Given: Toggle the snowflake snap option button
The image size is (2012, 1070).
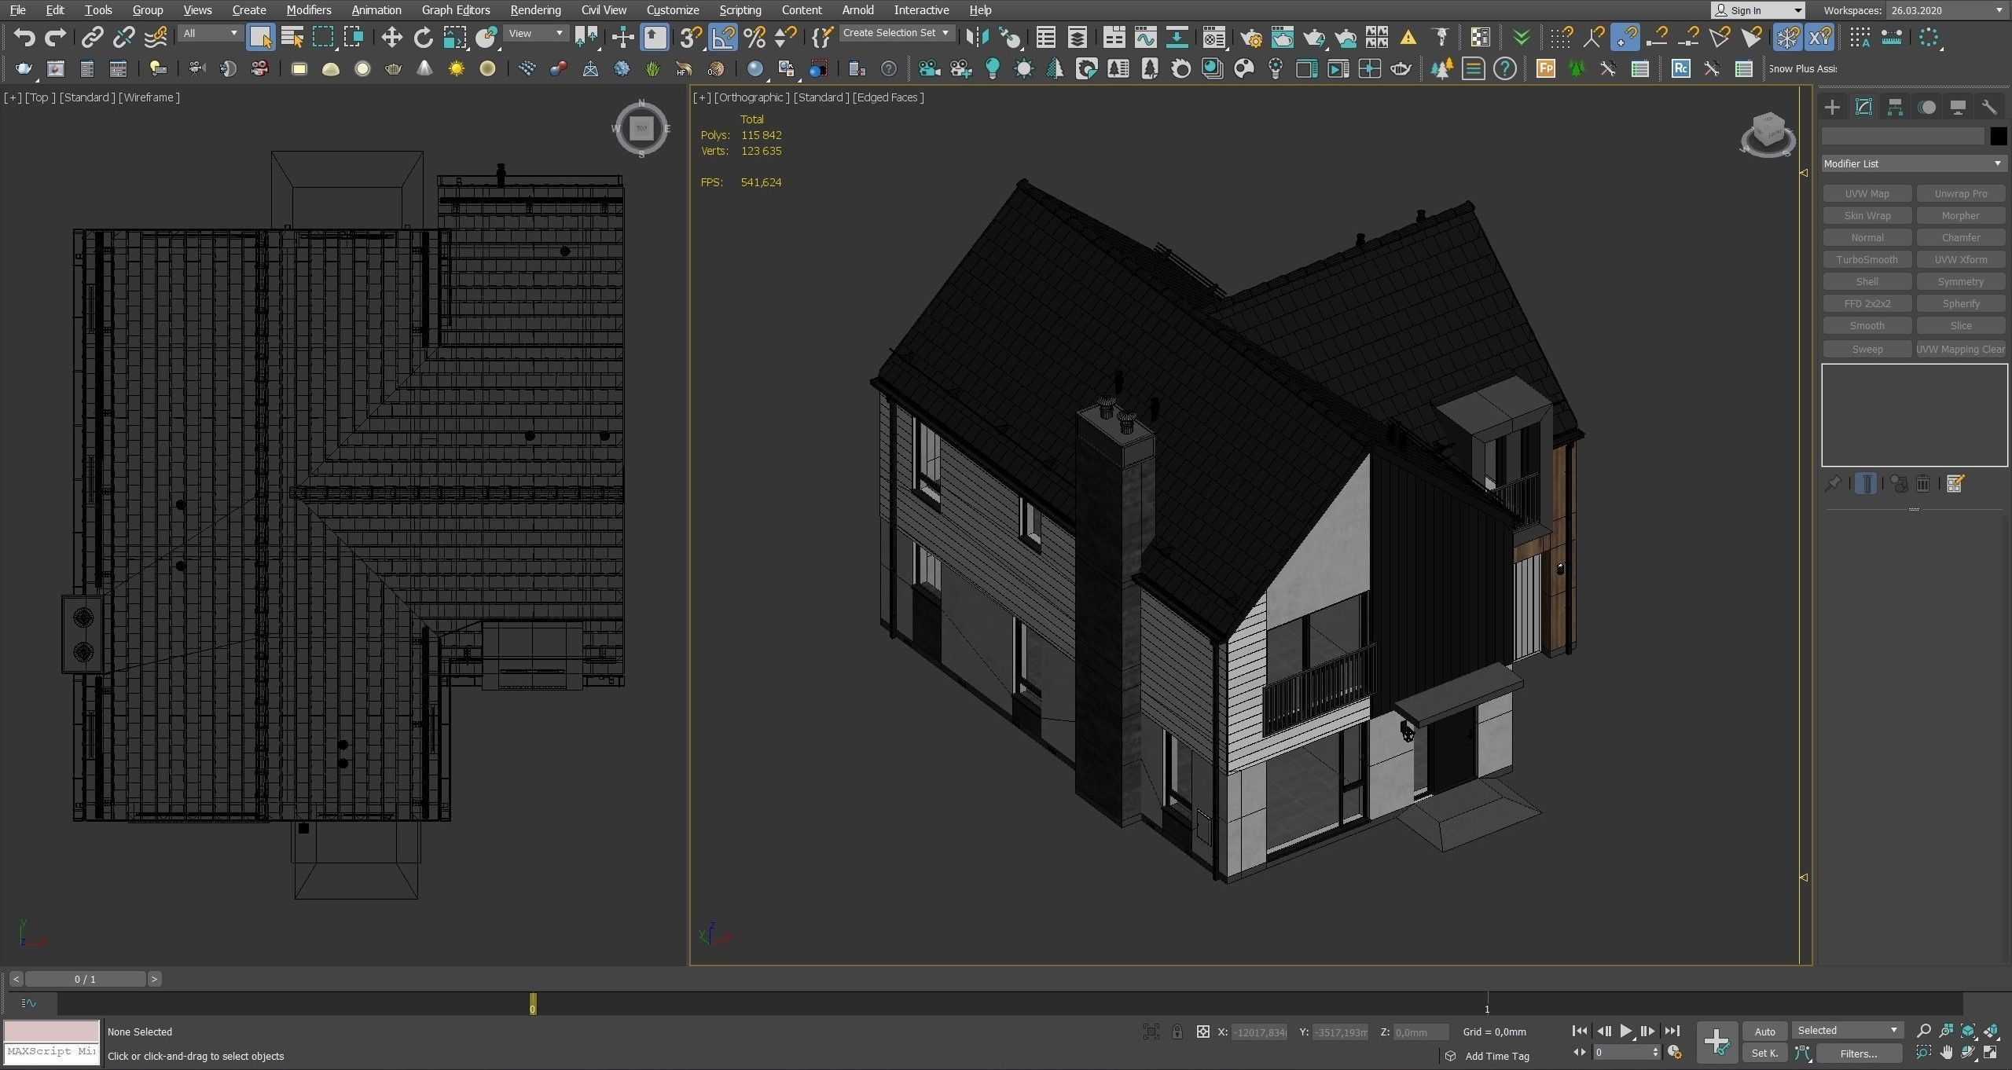Looking at the screenshot, I should (x=1787, y=37).
